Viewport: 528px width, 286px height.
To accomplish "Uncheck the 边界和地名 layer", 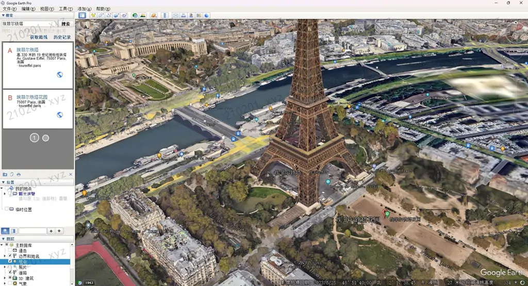I will [10, 256].
